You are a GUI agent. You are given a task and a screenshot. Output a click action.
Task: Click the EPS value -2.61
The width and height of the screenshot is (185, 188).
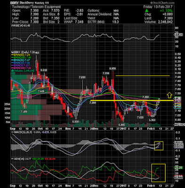(x=79, y=15)
